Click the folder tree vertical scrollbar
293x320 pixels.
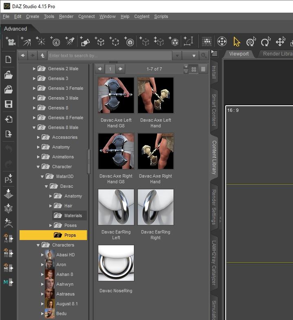89,162
